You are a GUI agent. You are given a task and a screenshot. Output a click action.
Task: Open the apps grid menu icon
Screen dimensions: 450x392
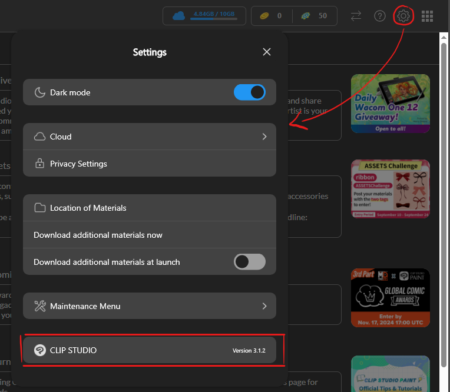point(428,16)
